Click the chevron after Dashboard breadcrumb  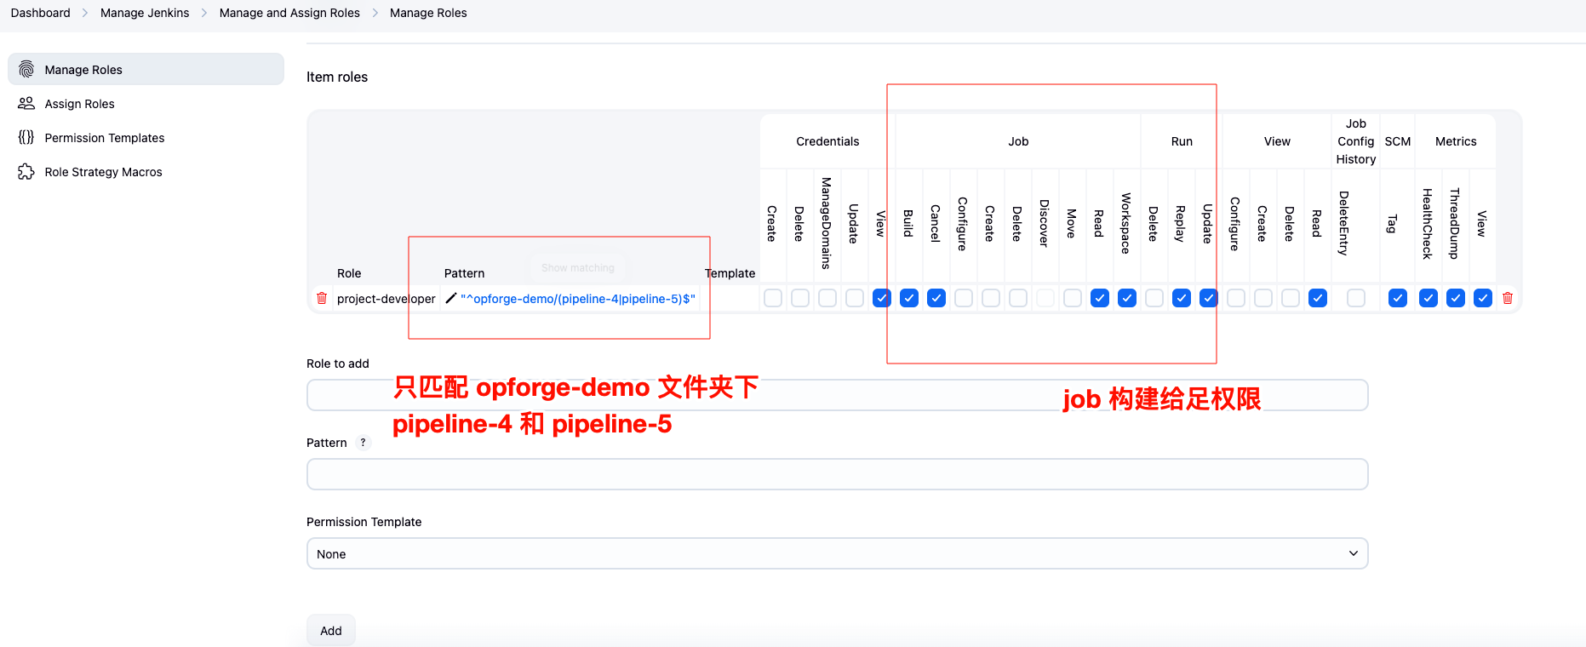(x=85, y=13)
